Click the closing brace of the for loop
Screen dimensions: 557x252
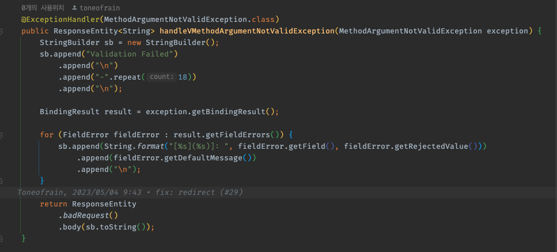tap(42, 180)
